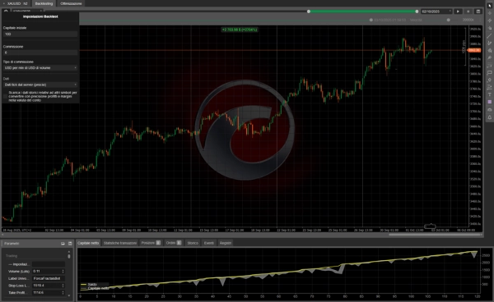Open the Statistiche transazioni tab
Screen dimensions: 494x302
(x=120, y=243)
